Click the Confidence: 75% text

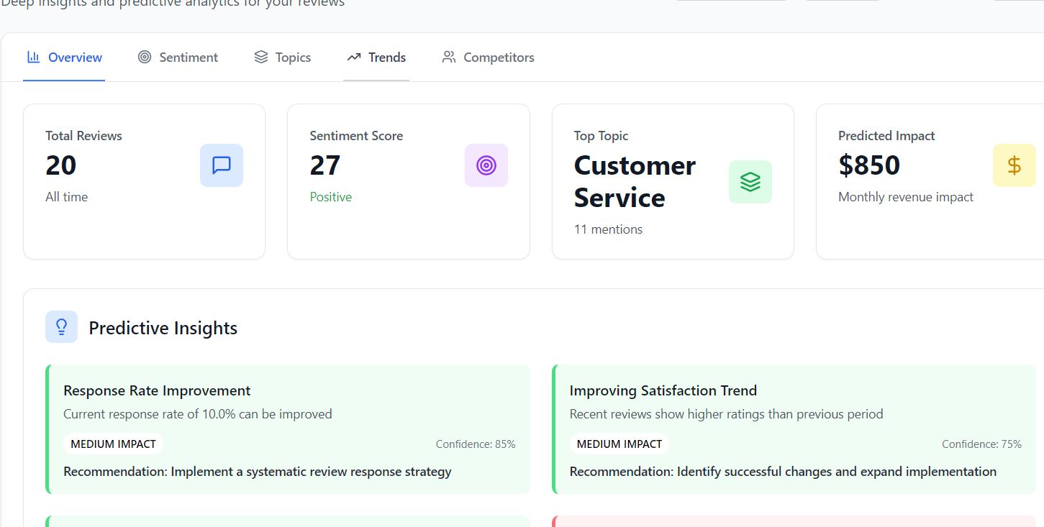pyautogui.click(x=981, y=444)
